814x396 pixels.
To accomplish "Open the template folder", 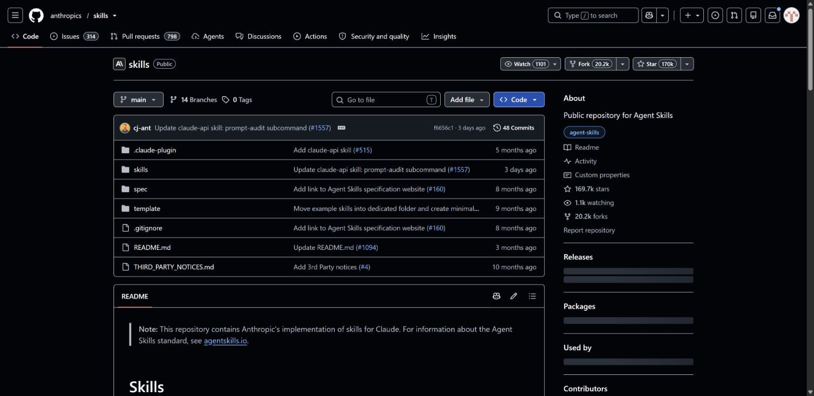I will click(x=147, y=209).
